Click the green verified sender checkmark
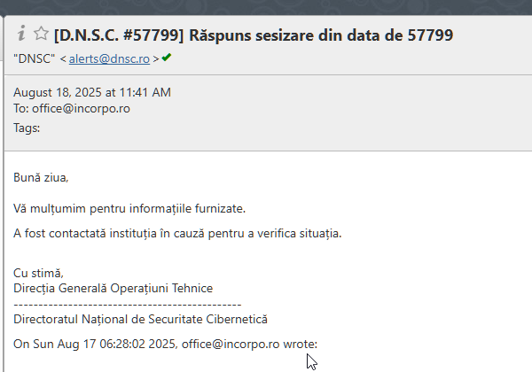 click(166, 58)
